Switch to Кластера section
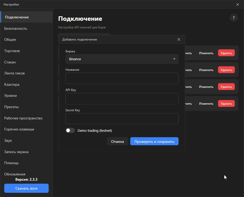This screenshot has height=197, width=244. pyautogui.click(x=27, y=84)
